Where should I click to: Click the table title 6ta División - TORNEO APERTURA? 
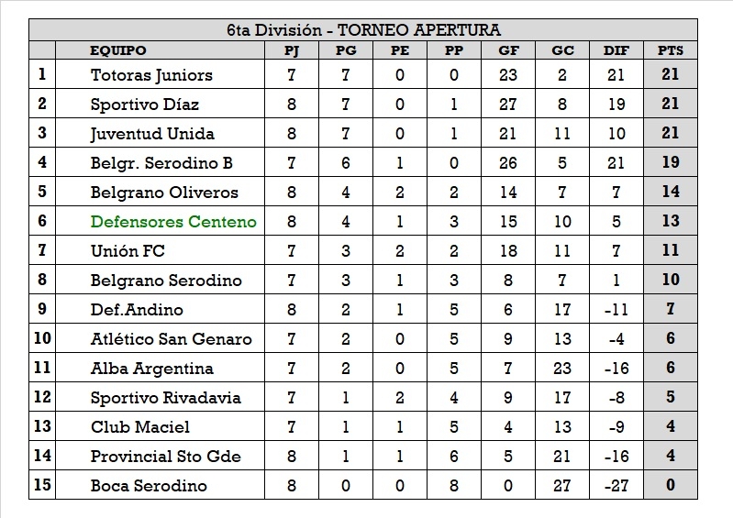[363, 30]
